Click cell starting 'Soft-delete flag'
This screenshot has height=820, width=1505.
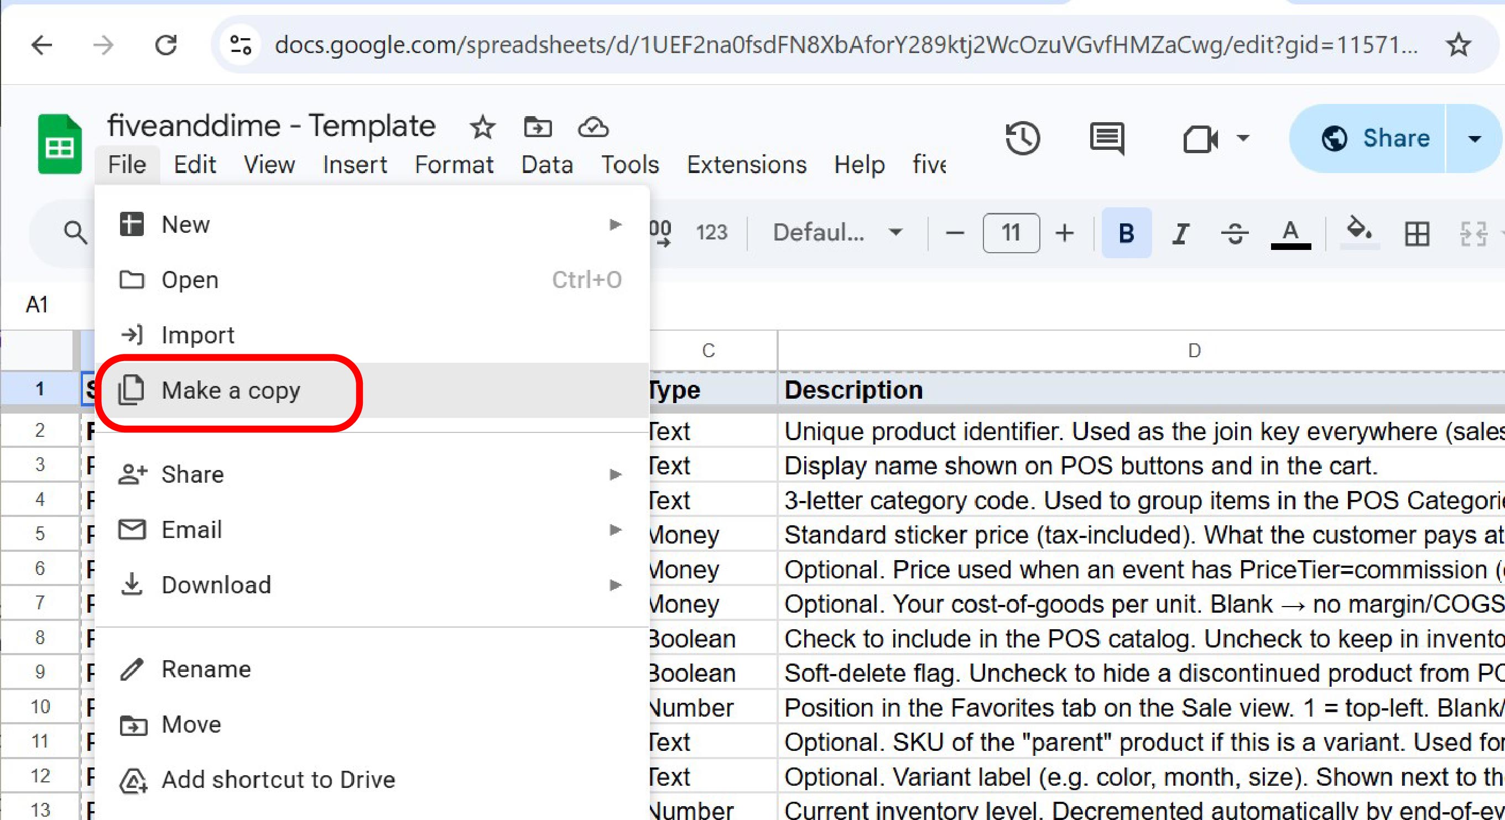coord(1142,673)
